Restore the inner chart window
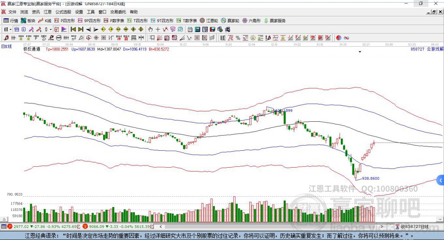 434,12
